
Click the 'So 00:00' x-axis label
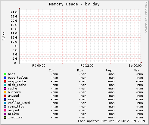[135, 66]
